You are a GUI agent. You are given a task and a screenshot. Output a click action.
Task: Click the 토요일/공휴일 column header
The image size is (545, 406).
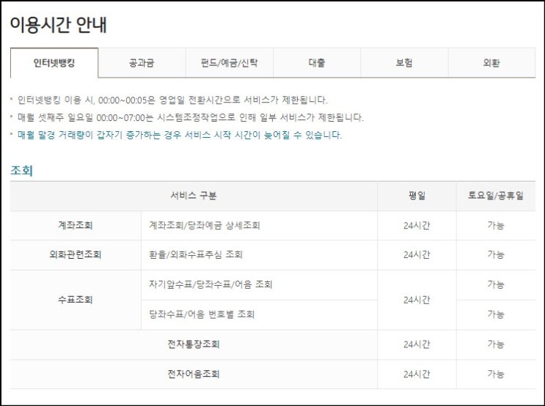click(496, 196)
